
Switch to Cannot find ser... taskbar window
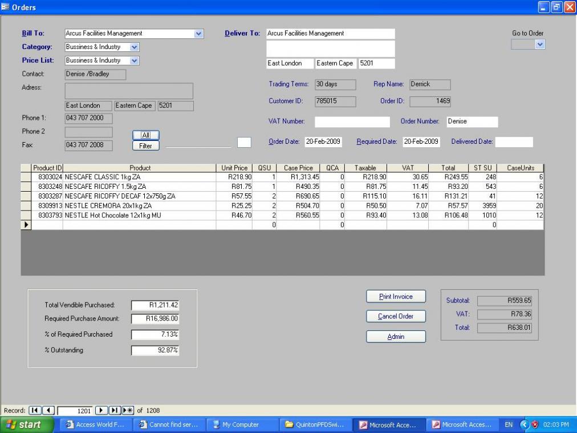(x=169, y=424)
